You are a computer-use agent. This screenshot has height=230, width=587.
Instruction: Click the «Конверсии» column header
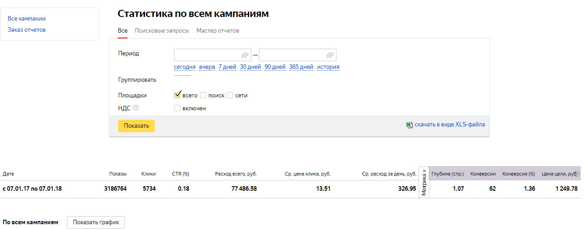tap(483, 174)
